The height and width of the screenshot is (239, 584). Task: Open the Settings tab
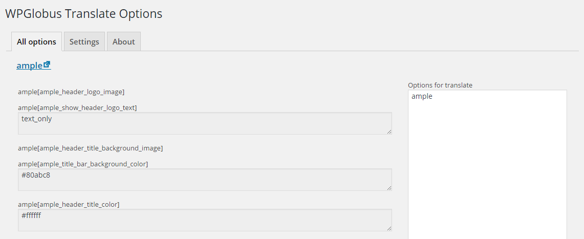click(84, 42)
